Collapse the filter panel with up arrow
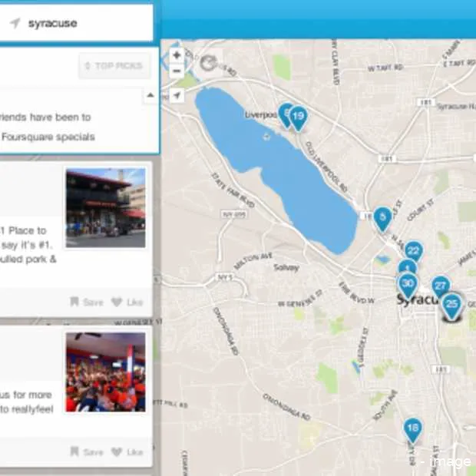 click(150, 96)
